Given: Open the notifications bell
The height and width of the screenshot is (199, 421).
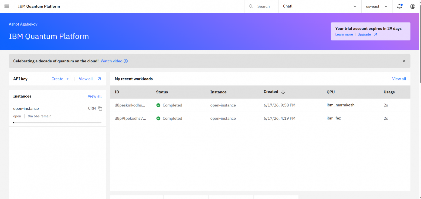Looking at the screenshot, I should point(399,6).
